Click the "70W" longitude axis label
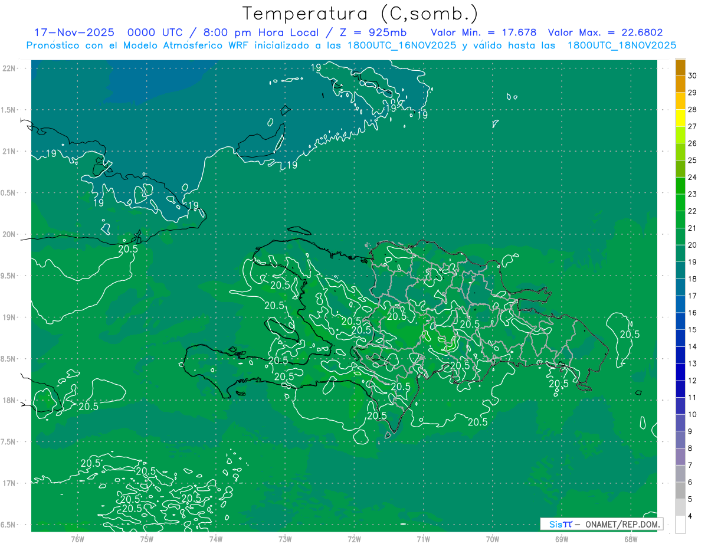The width and height of the screenshot is (708, 547). 493,539
